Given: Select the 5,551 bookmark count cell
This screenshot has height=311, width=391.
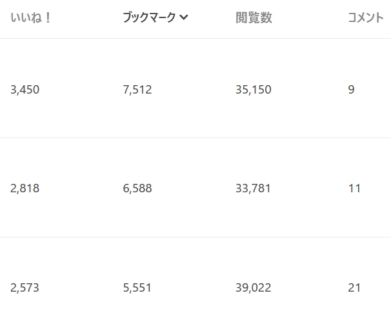Looking at the screenshot, I should (x=137, y=288).
